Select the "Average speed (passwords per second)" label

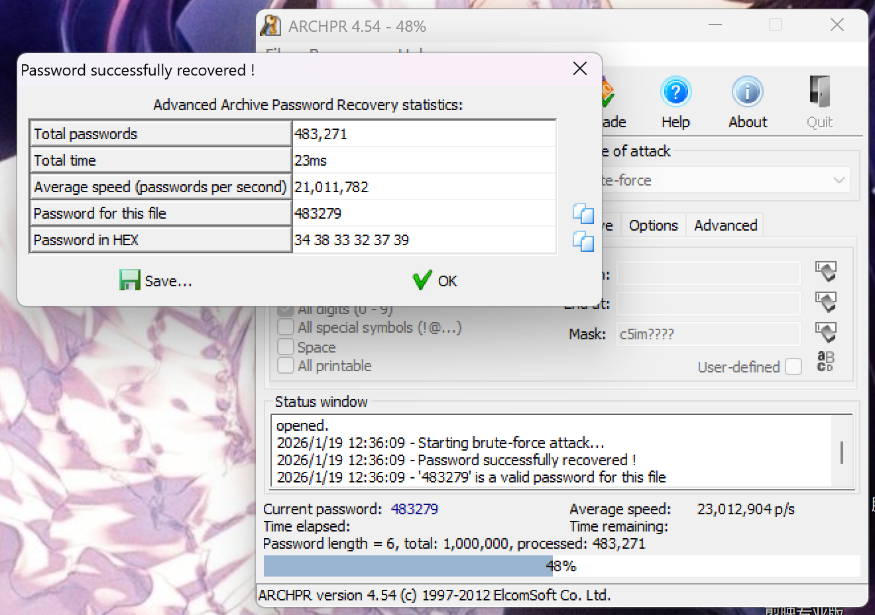tap(160, 187)
